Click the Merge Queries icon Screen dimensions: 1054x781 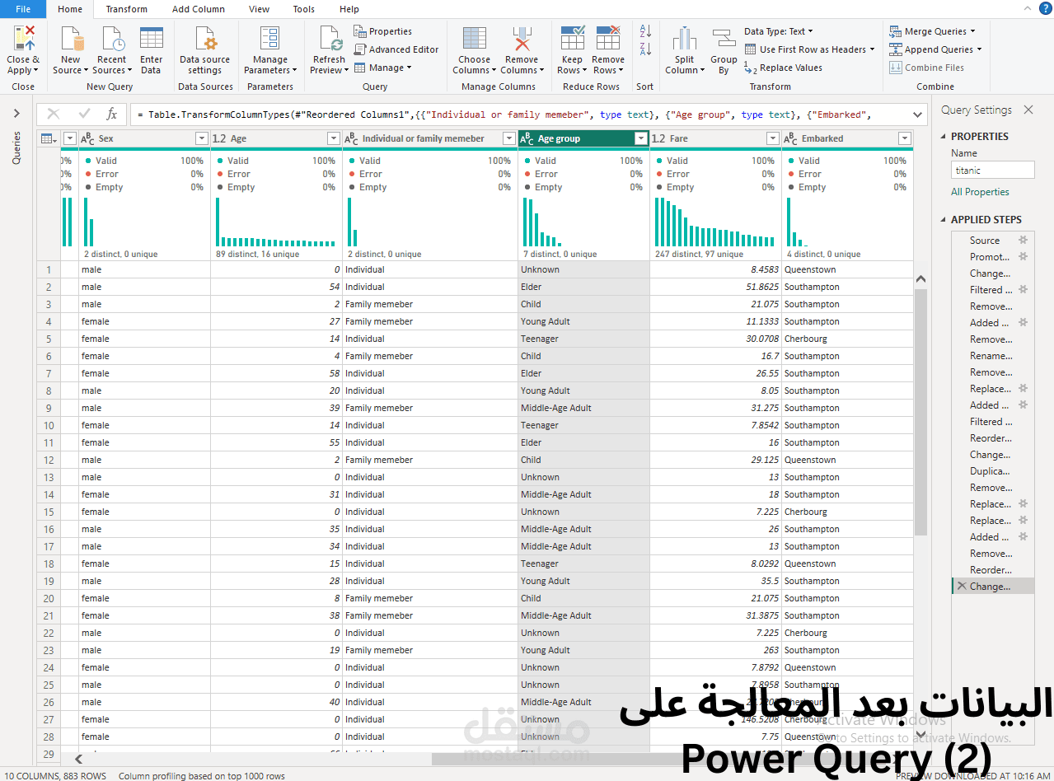pos(896,31)
